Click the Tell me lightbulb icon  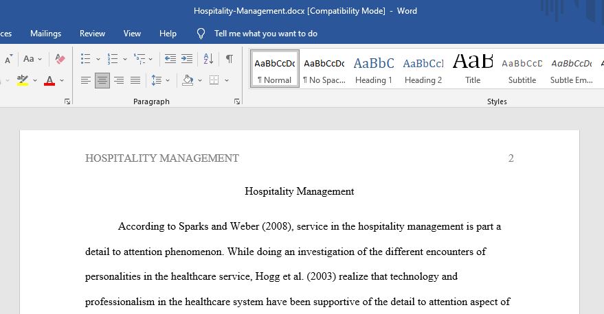click(x=201, y=34)
